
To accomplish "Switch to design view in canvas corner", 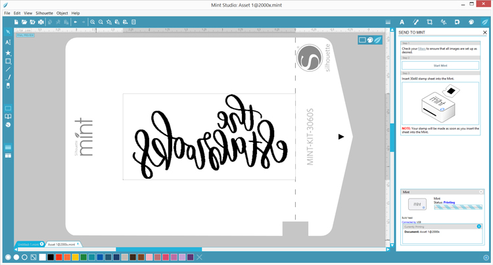I will point(362,40).
